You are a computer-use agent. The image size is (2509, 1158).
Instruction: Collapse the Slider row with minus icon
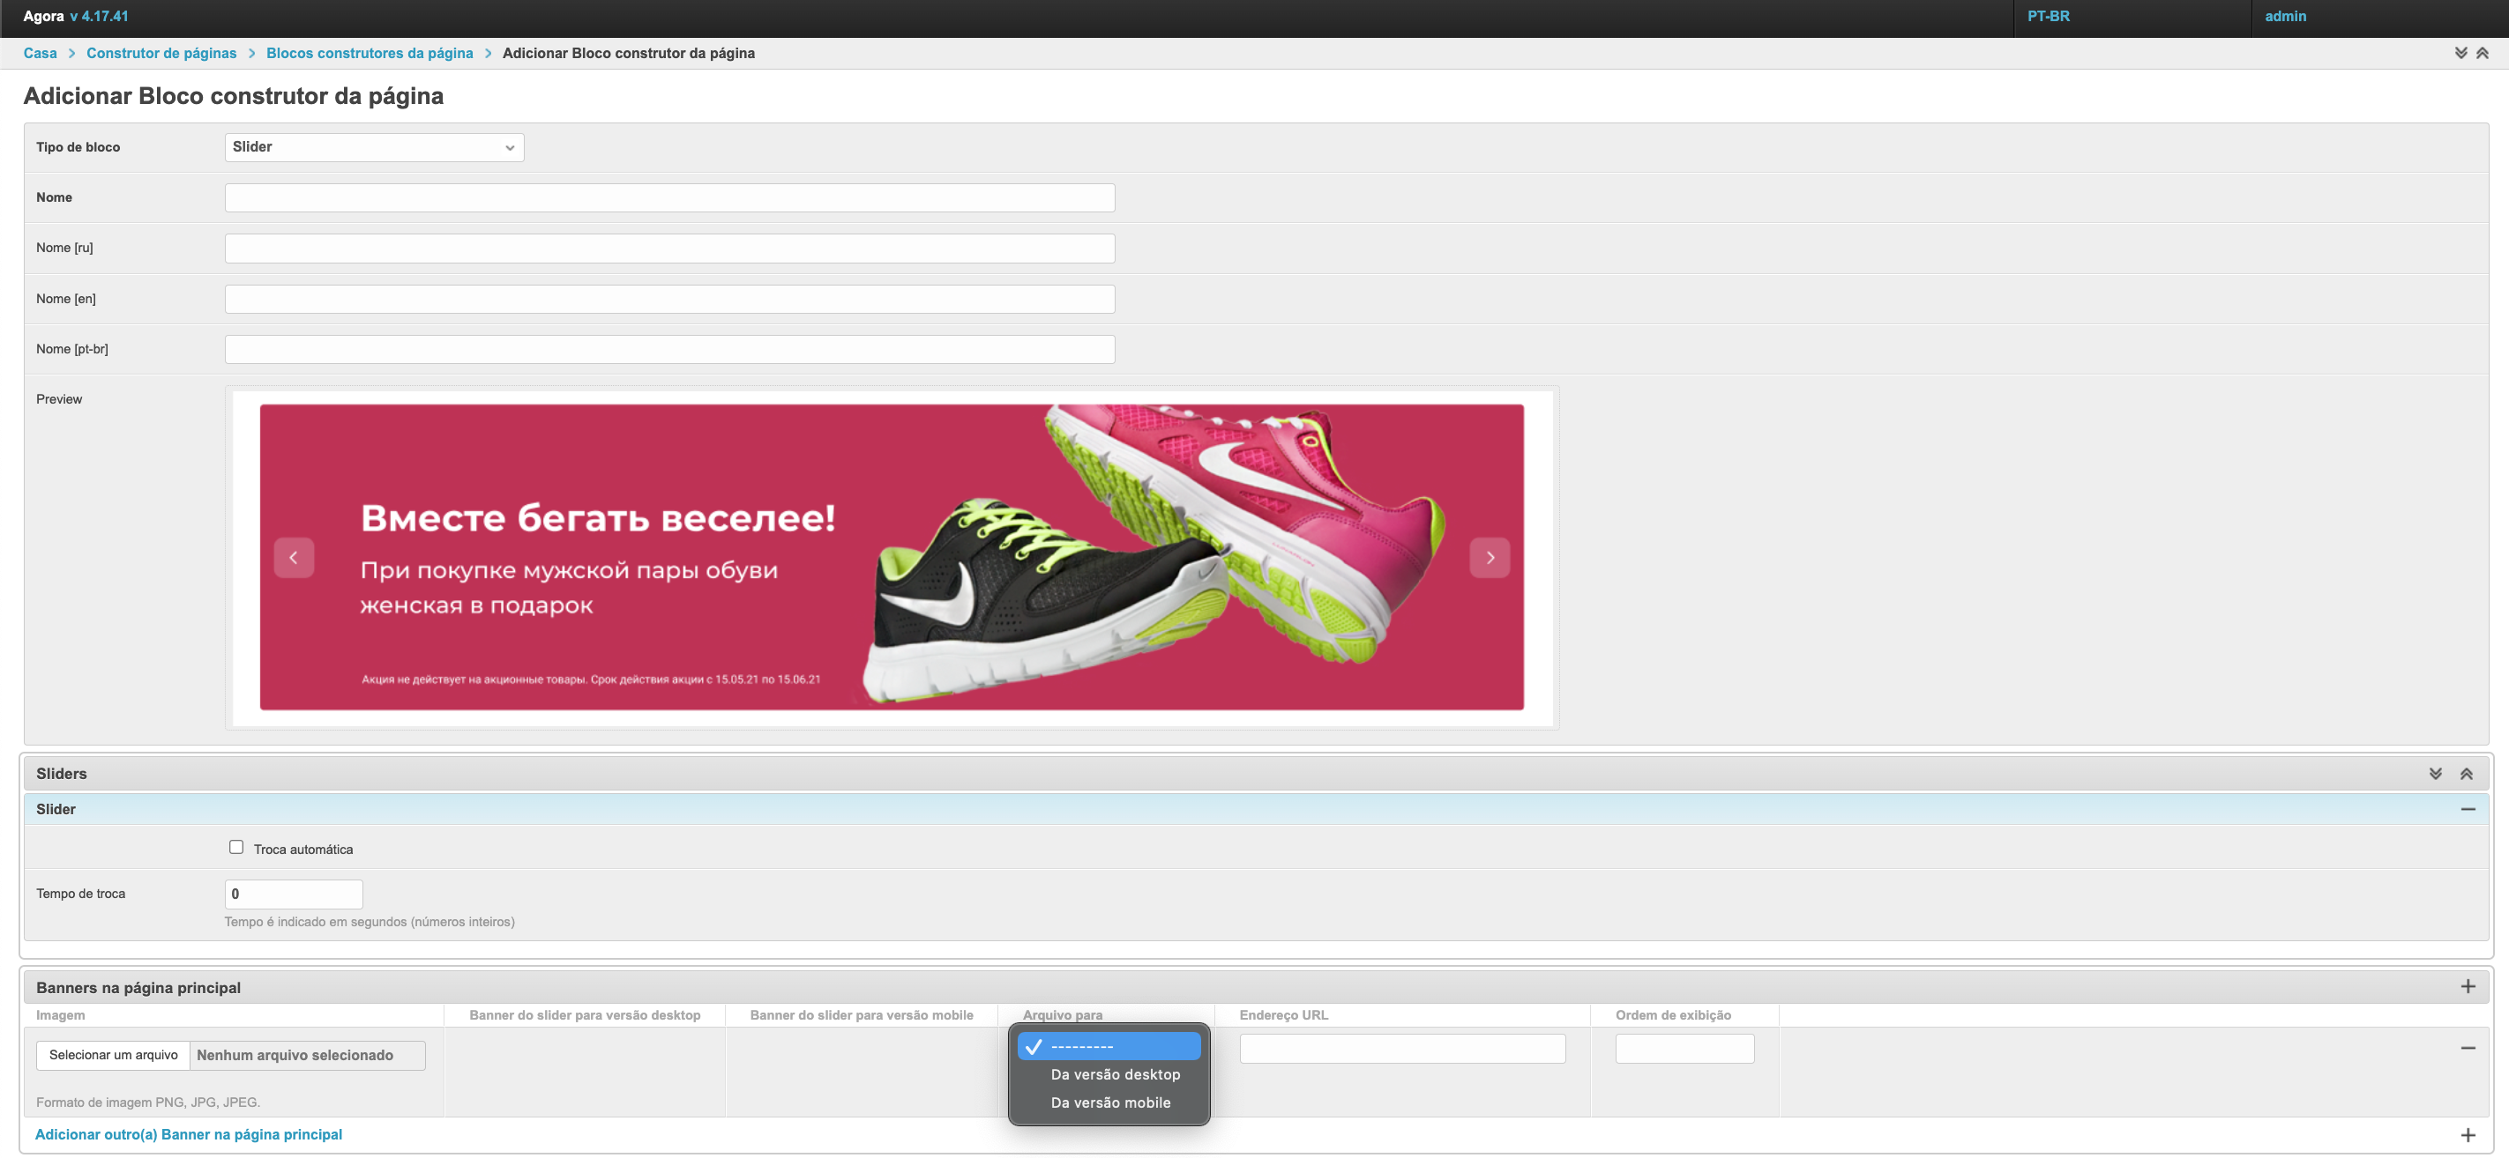(x=2468, y=809)
